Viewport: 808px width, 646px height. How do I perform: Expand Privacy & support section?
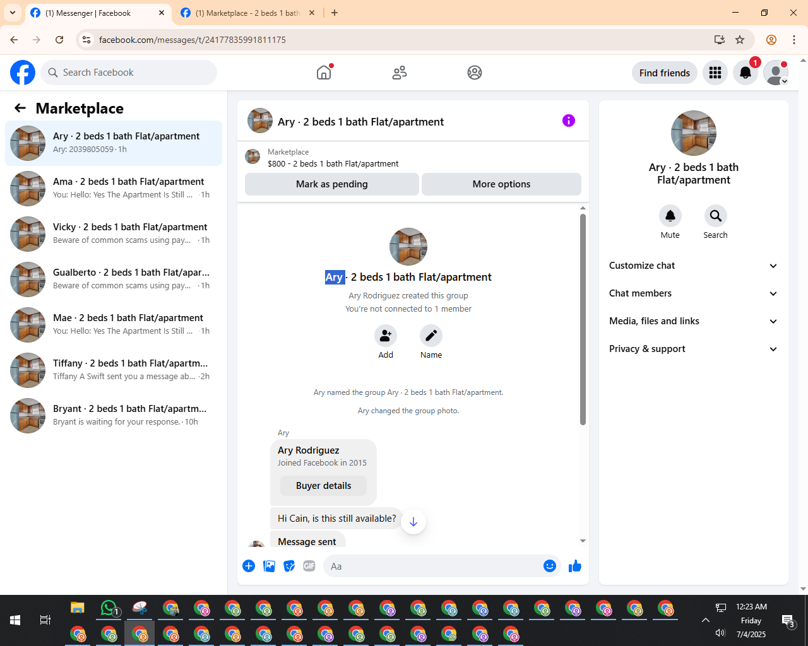(x=693, y=349)
